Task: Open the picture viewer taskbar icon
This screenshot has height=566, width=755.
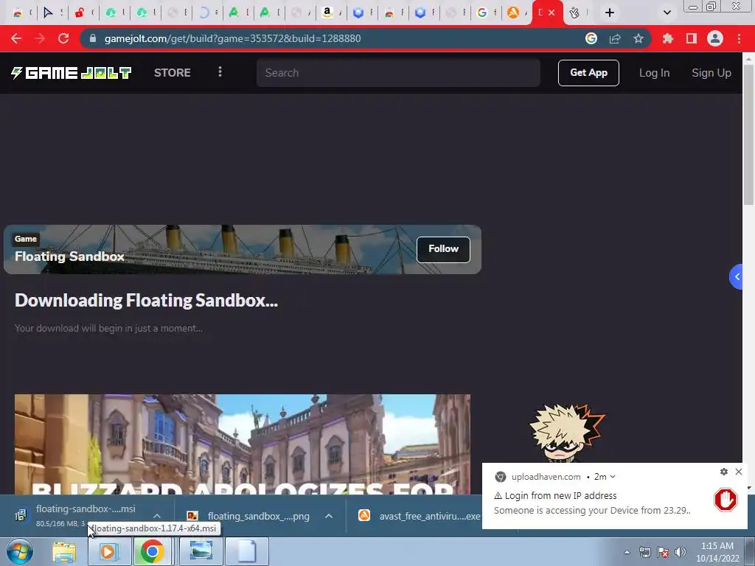Action: coord(201,551)
